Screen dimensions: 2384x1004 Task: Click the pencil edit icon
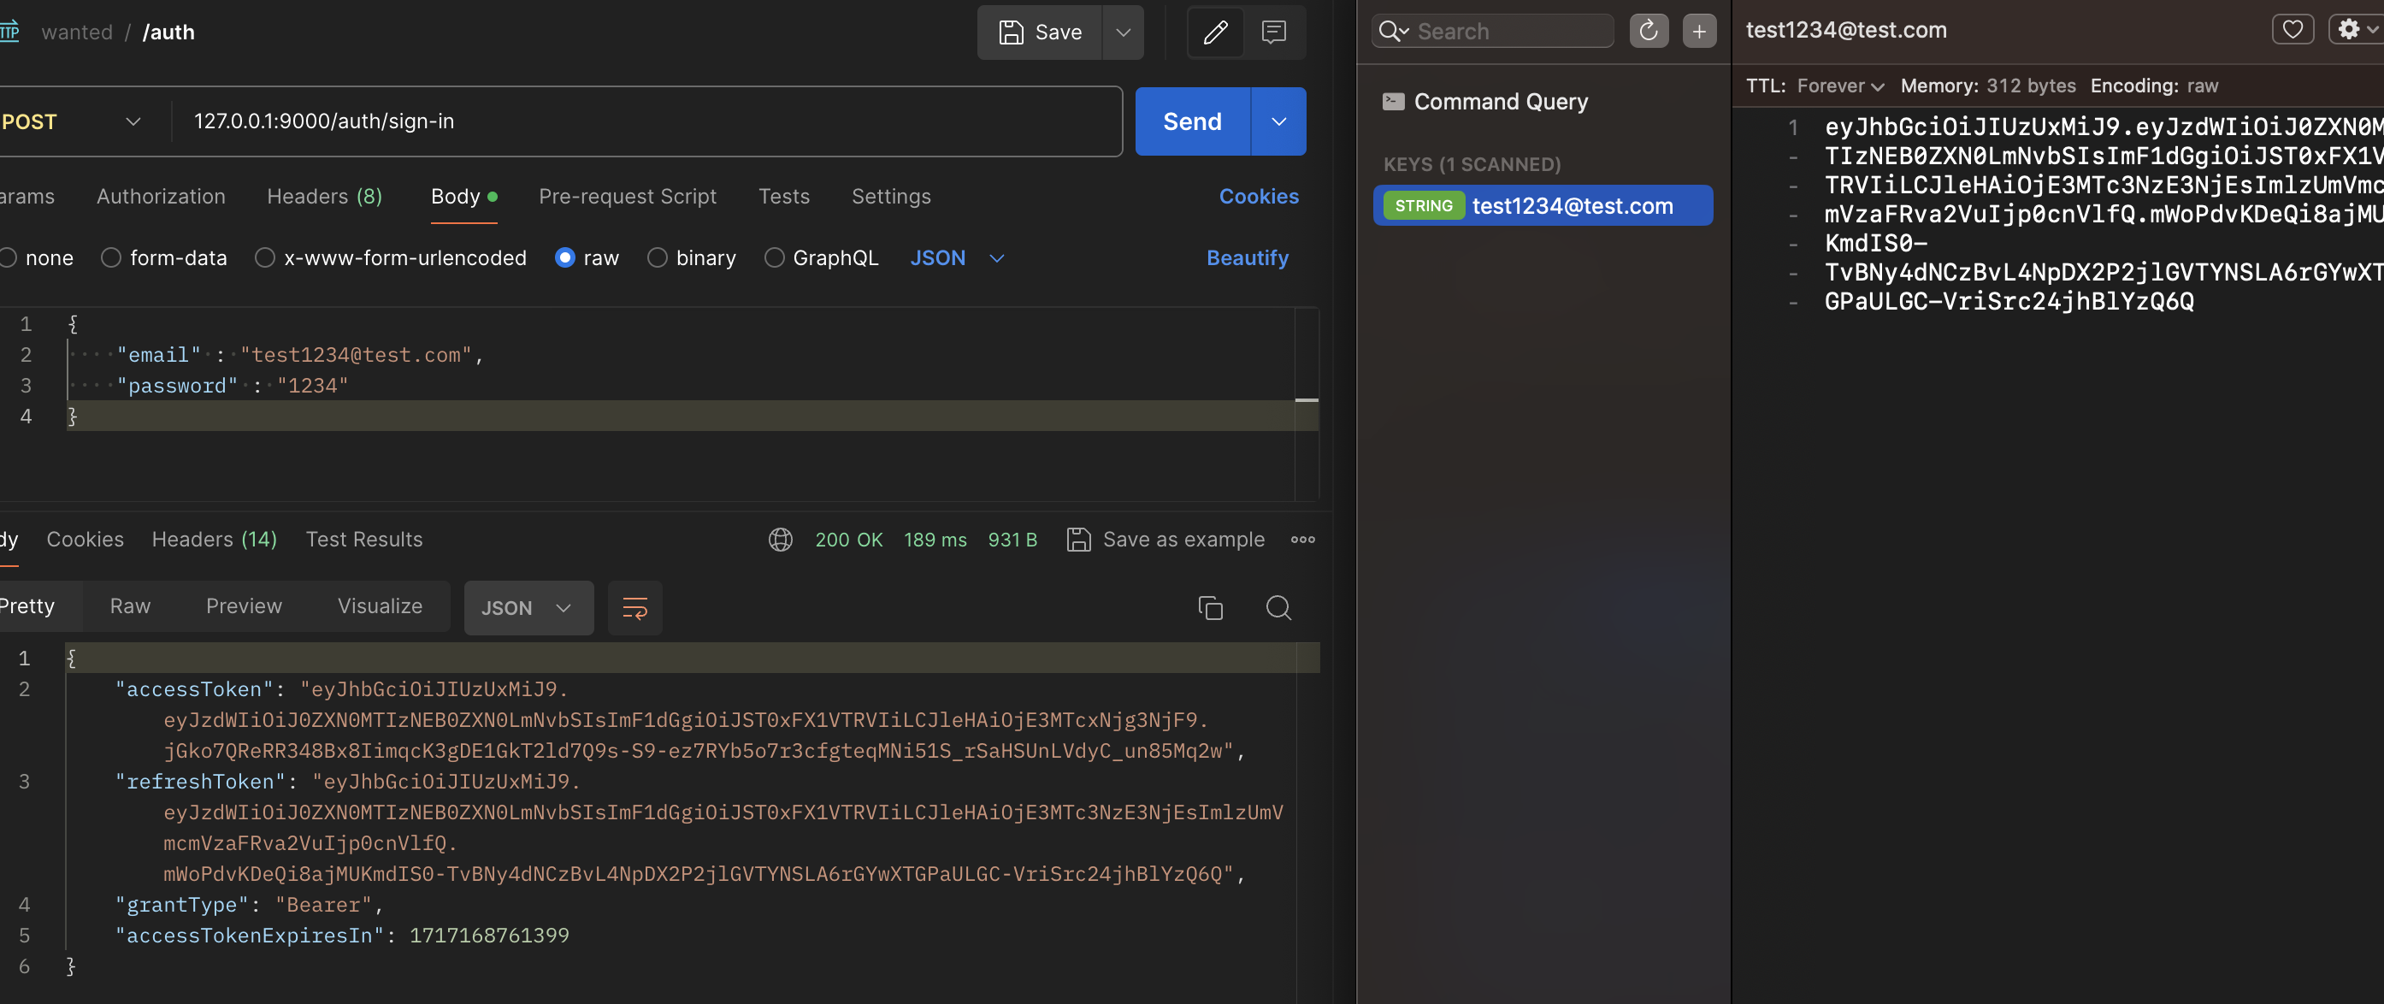[x=1214, y=32]
